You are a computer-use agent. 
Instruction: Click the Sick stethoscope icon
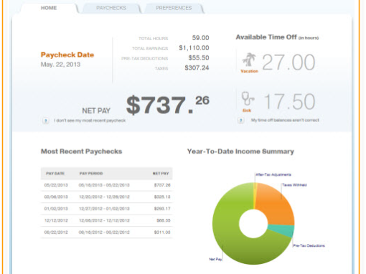pyautogui.click(x=248, y=98)
